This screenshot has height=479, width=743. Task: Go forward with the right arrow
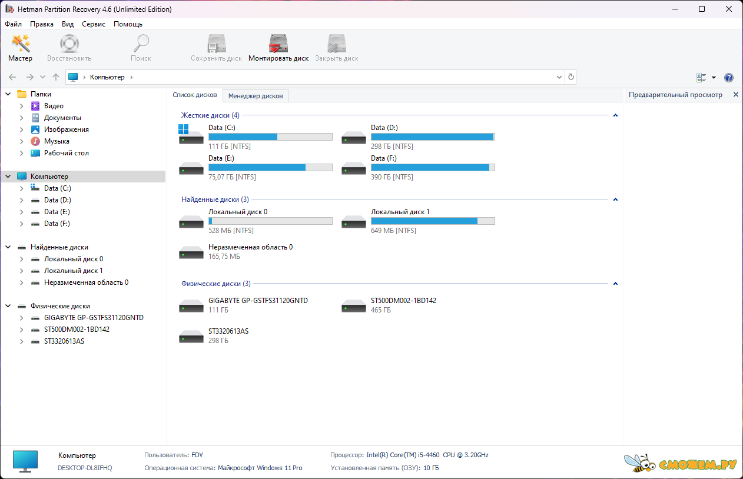pyautogui.click(x=30, y=77)
